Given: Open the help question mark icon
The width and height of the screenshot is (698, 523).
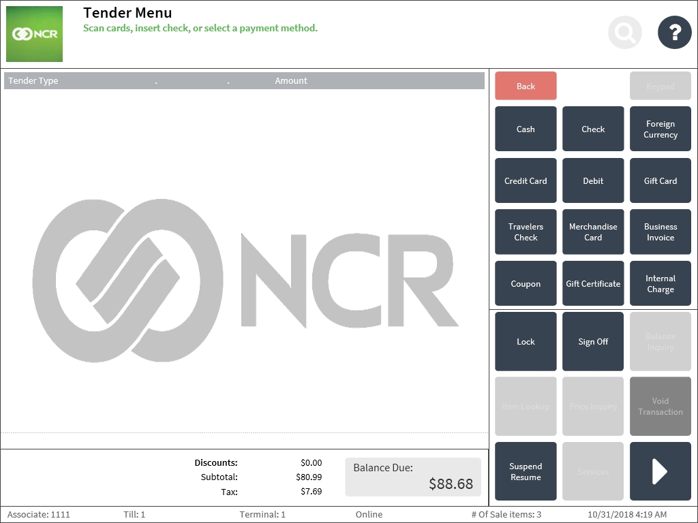Looking at the screenshot, I should pos(674,33).
